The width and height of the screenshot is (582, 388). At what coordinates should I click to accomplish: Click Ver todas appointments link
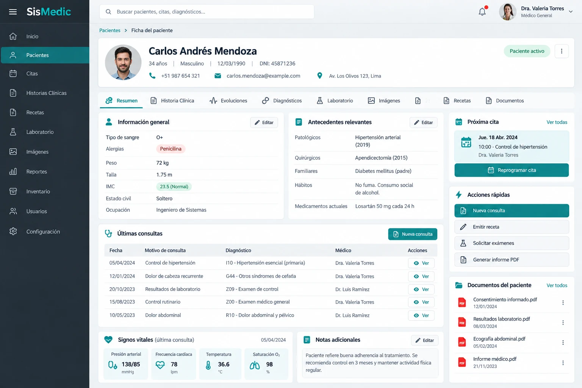pyautogui.click(x=557, y=122)
